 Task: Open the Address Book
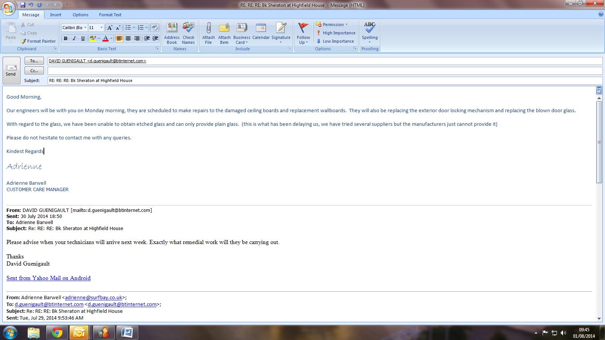point(172,33)
